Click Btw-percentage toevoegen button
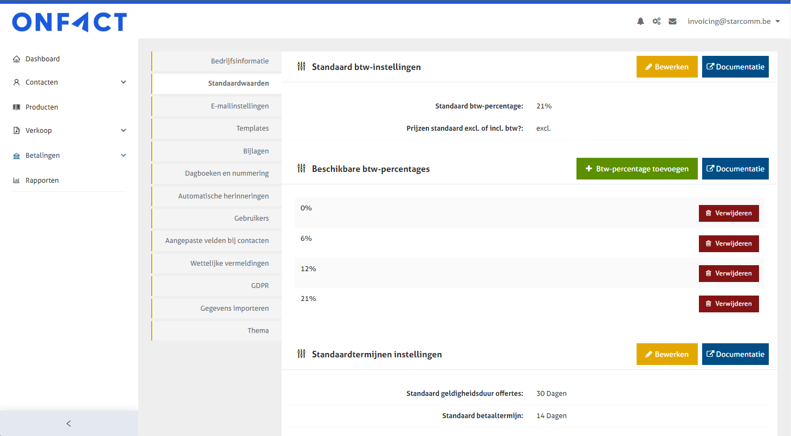Image resolution: width=791 pixels, height=436 pixels. (637, 169)
